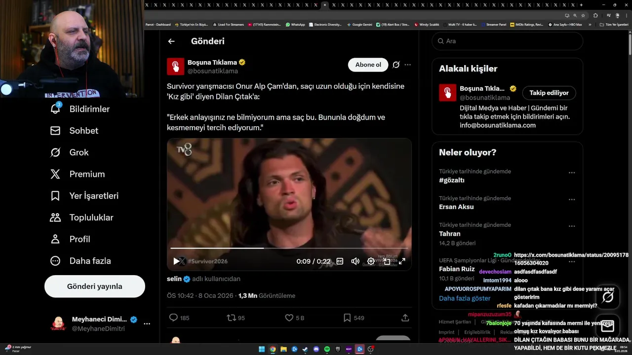Repost the post with 95 reposts
The height and width of the screenshot is (355, 632).
(x=236, y=318)
